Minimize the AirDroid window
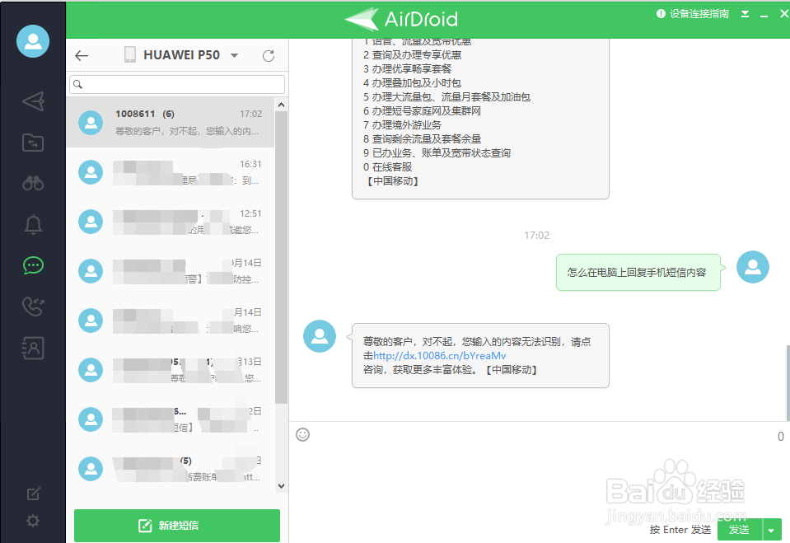 pos(764,15)
